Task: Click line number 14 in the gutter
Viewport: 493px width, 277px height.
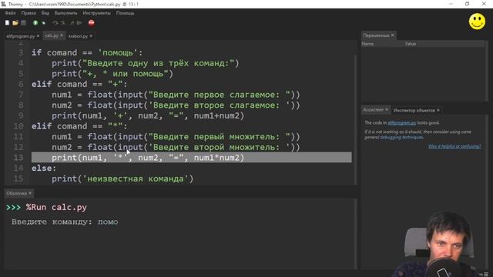Action: (x=18, y=168)
